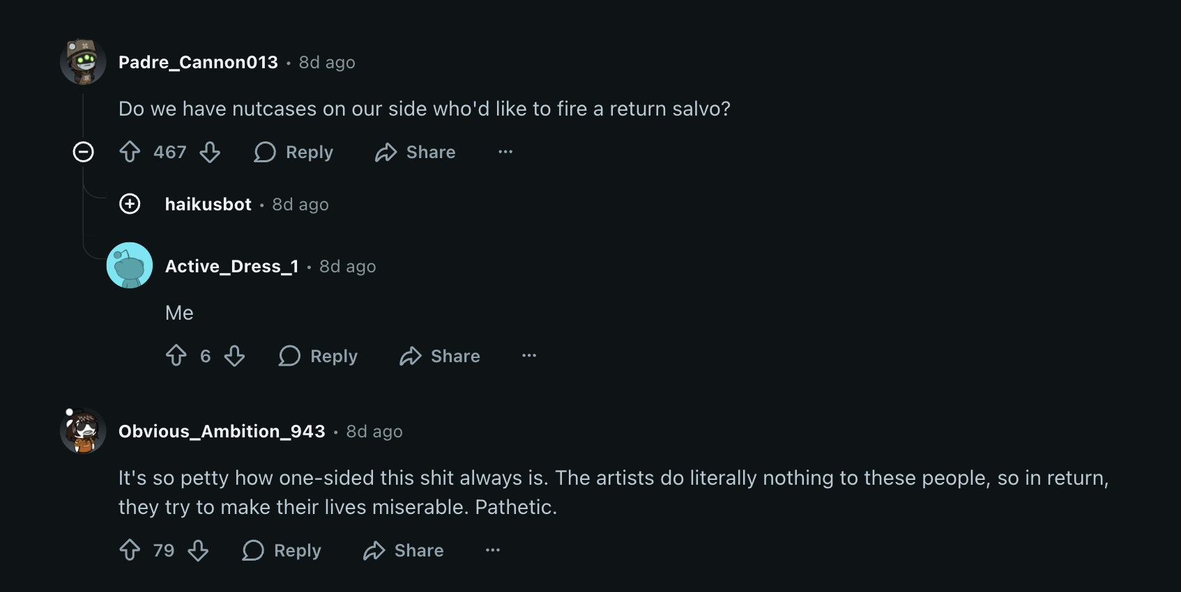
Task: Upvote Active_Dress_1's "Me" comment
Action: 176,356
